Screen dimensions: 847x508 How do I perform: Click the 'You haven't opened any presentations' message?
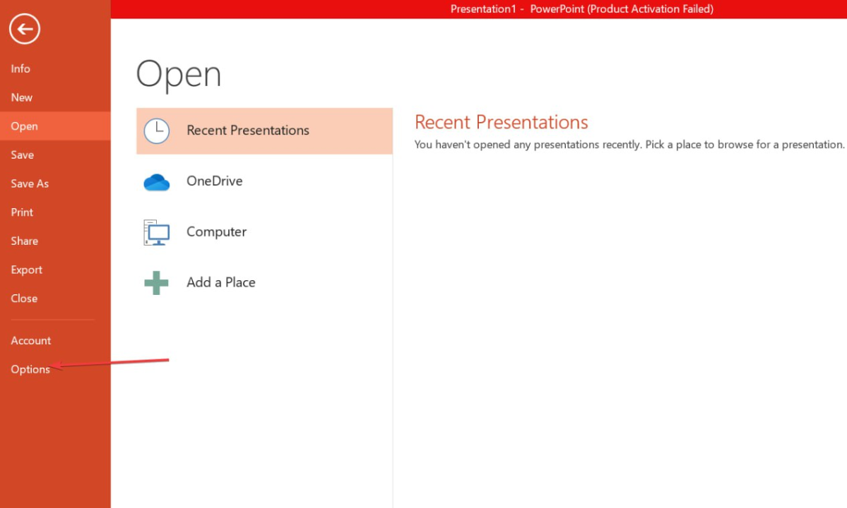pos(629,145)
